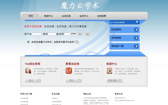Click the 验证码 captcha input field

(x=67, y=34)
